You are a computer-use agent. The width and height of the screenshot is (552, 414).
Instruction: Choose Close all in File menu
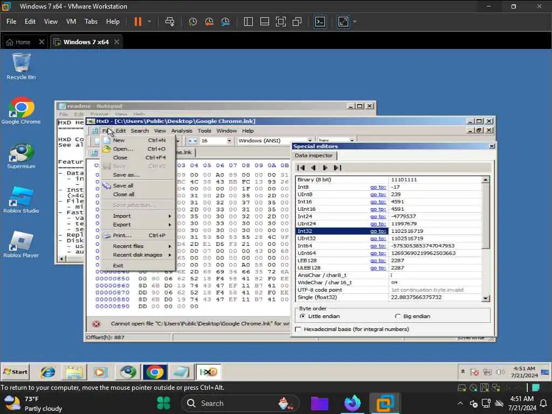137,194
